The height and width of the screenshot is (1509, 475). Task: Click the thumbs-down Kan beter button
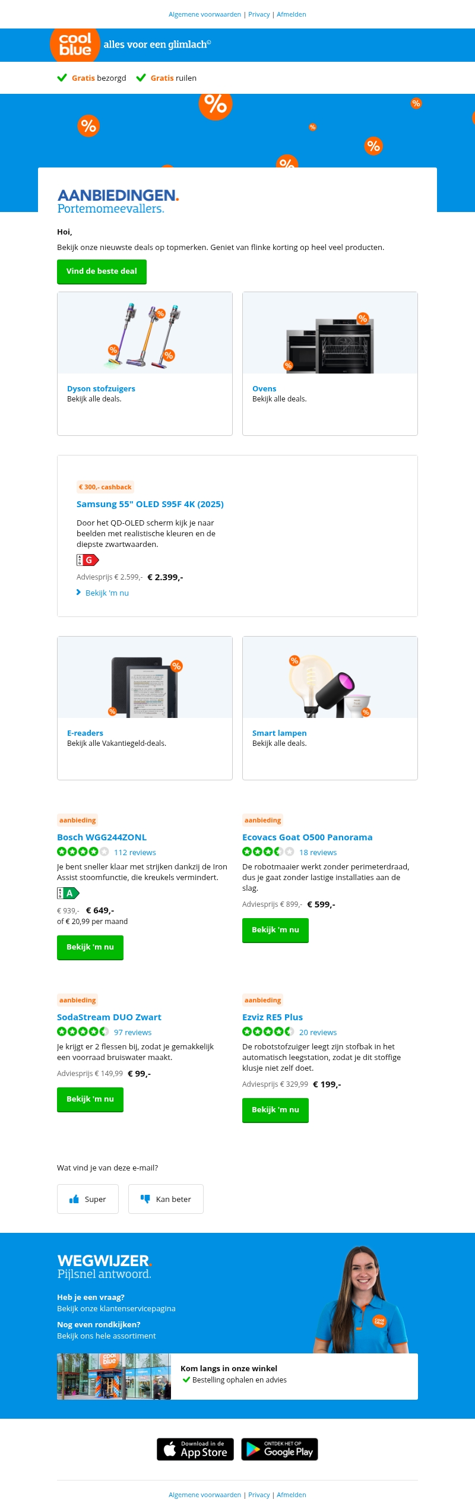[x=166, y=1199]
